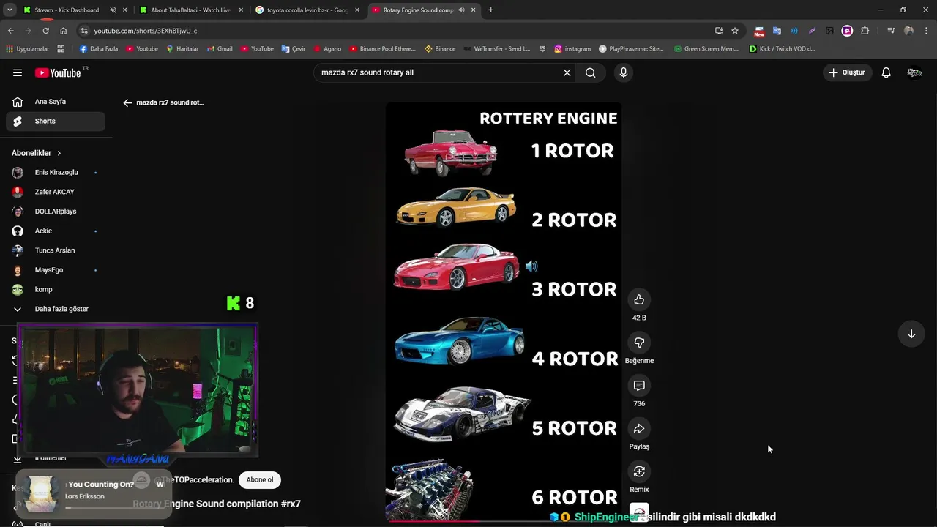This screenshot has width=937, height=527.
Task: Open a new browser tab
Action: point(490,10)
